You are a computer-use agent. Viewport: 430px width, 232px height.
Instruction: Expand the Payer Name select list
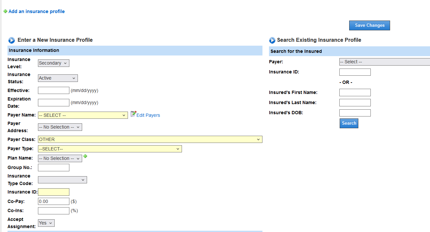tap(83, 116)
